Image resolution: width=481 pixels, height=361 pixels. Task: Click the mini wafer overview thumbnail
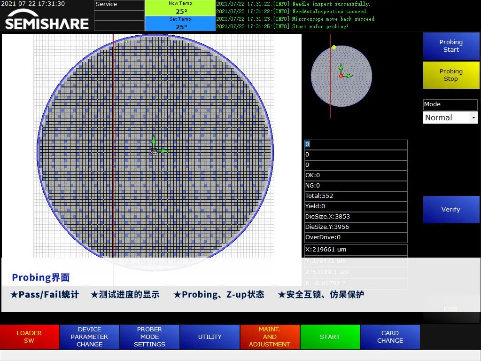point(341,76)
